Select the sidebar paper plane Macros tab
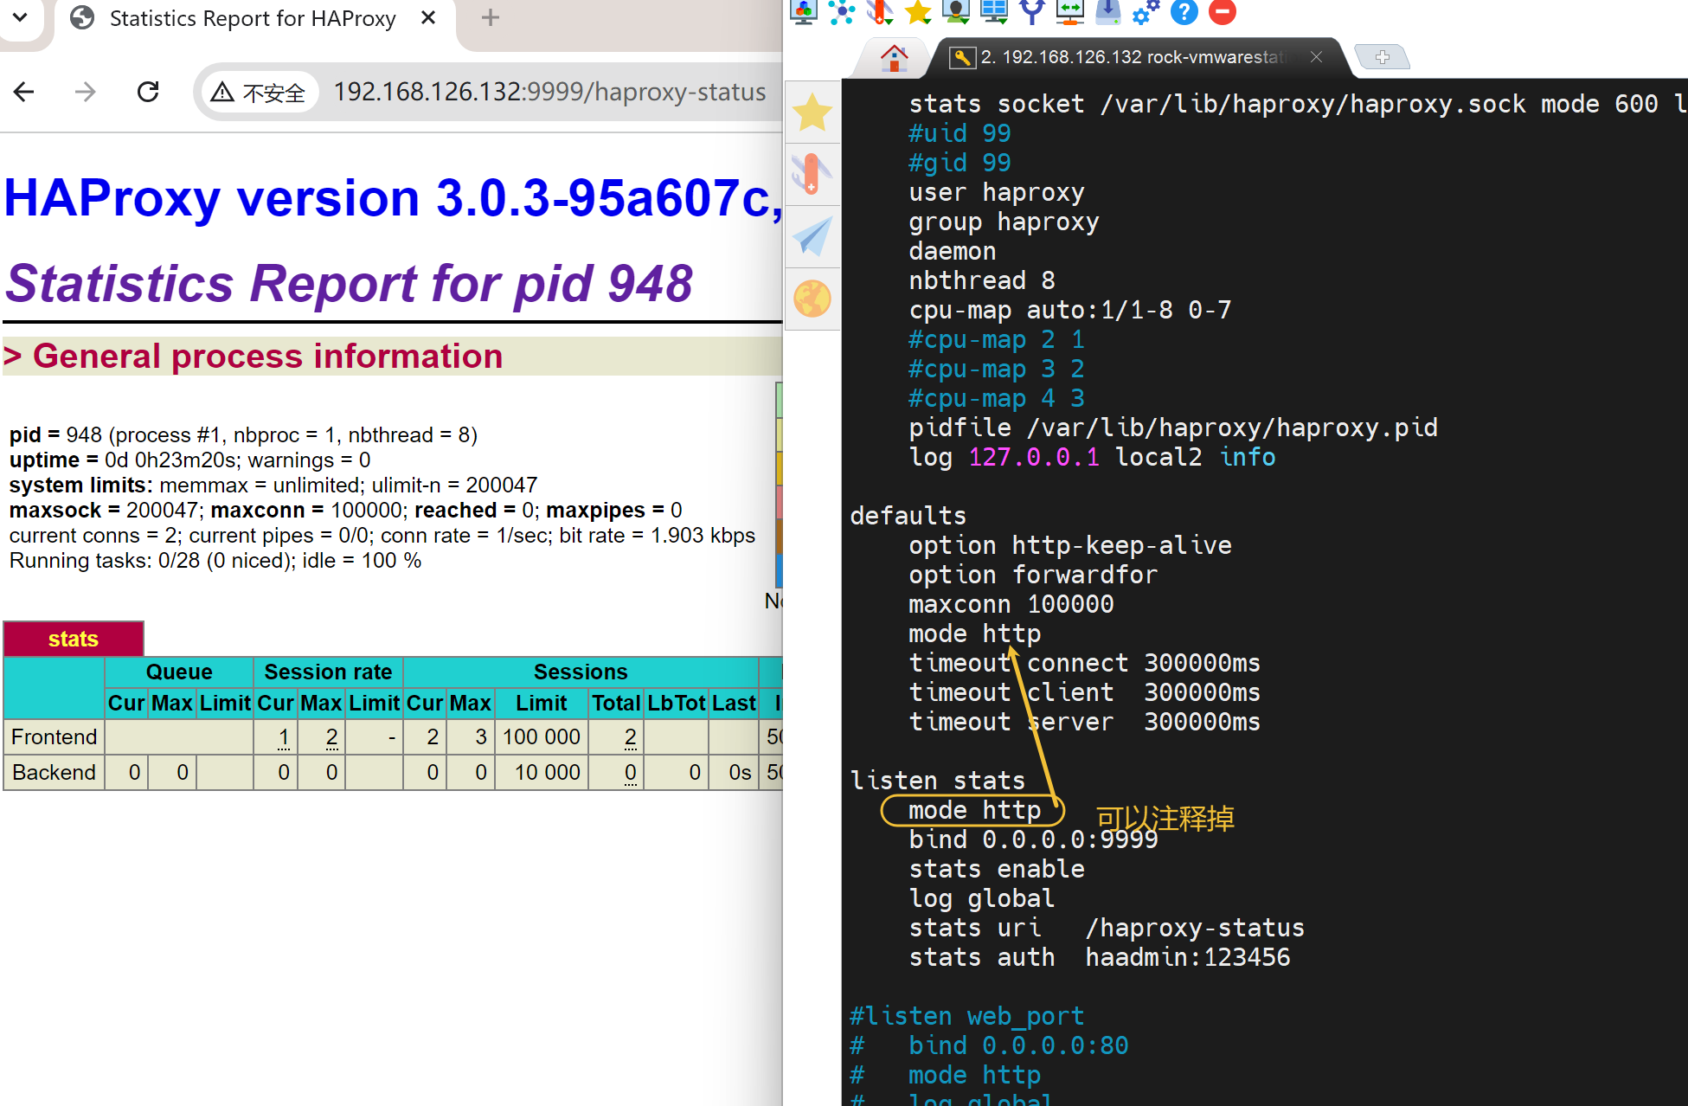 click(812, 236)
